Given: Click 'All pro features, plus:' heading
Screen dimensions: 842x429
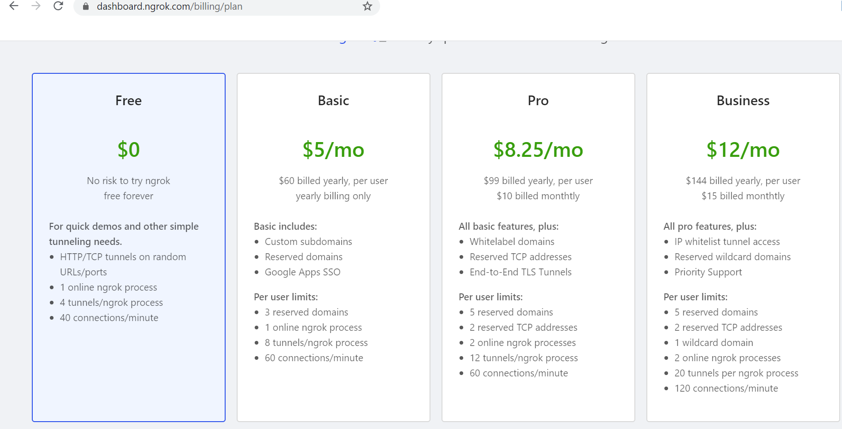Looking at the screenshot, I should 710,226.
